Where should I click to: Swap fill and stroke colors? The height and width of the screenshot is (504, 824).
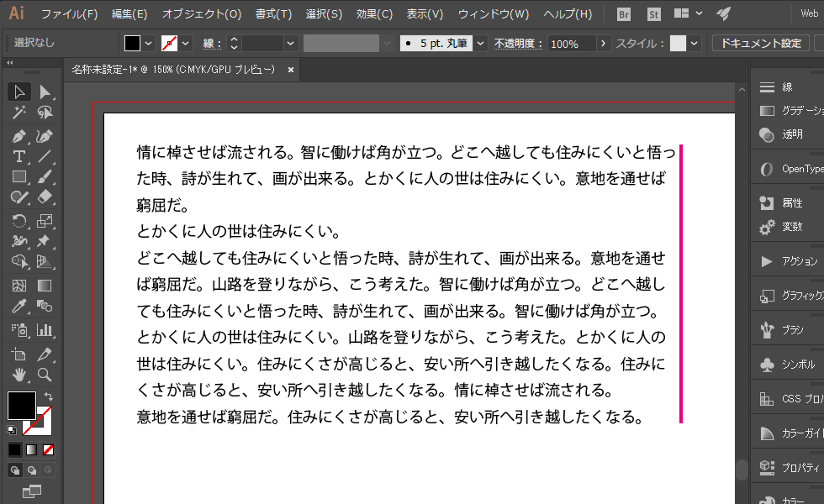point(49,396)
